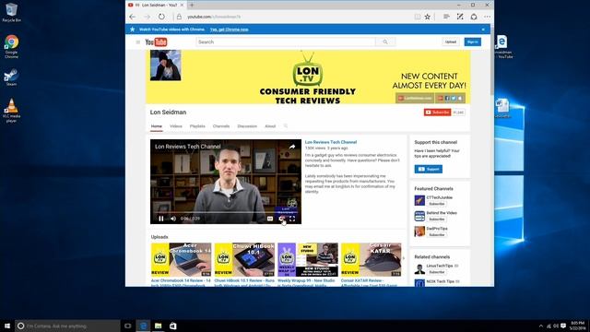Show hidden tray icons chevron
Viewport: 590px width, 332px height.
(541, 326)
